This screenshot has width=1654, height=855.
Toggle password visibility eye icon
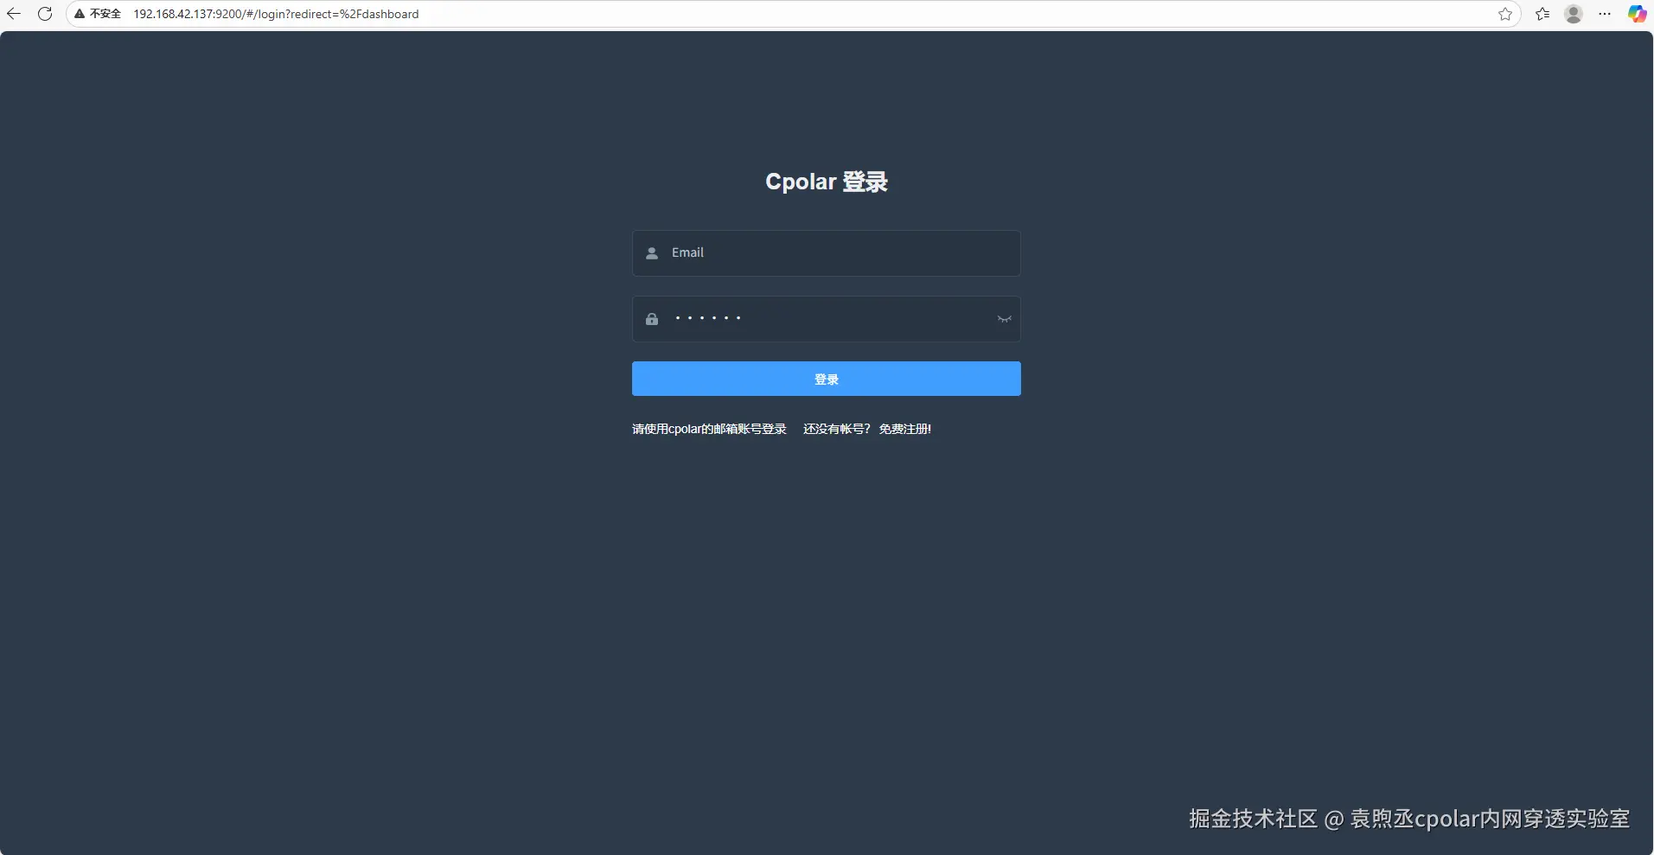click(1004, 319)
